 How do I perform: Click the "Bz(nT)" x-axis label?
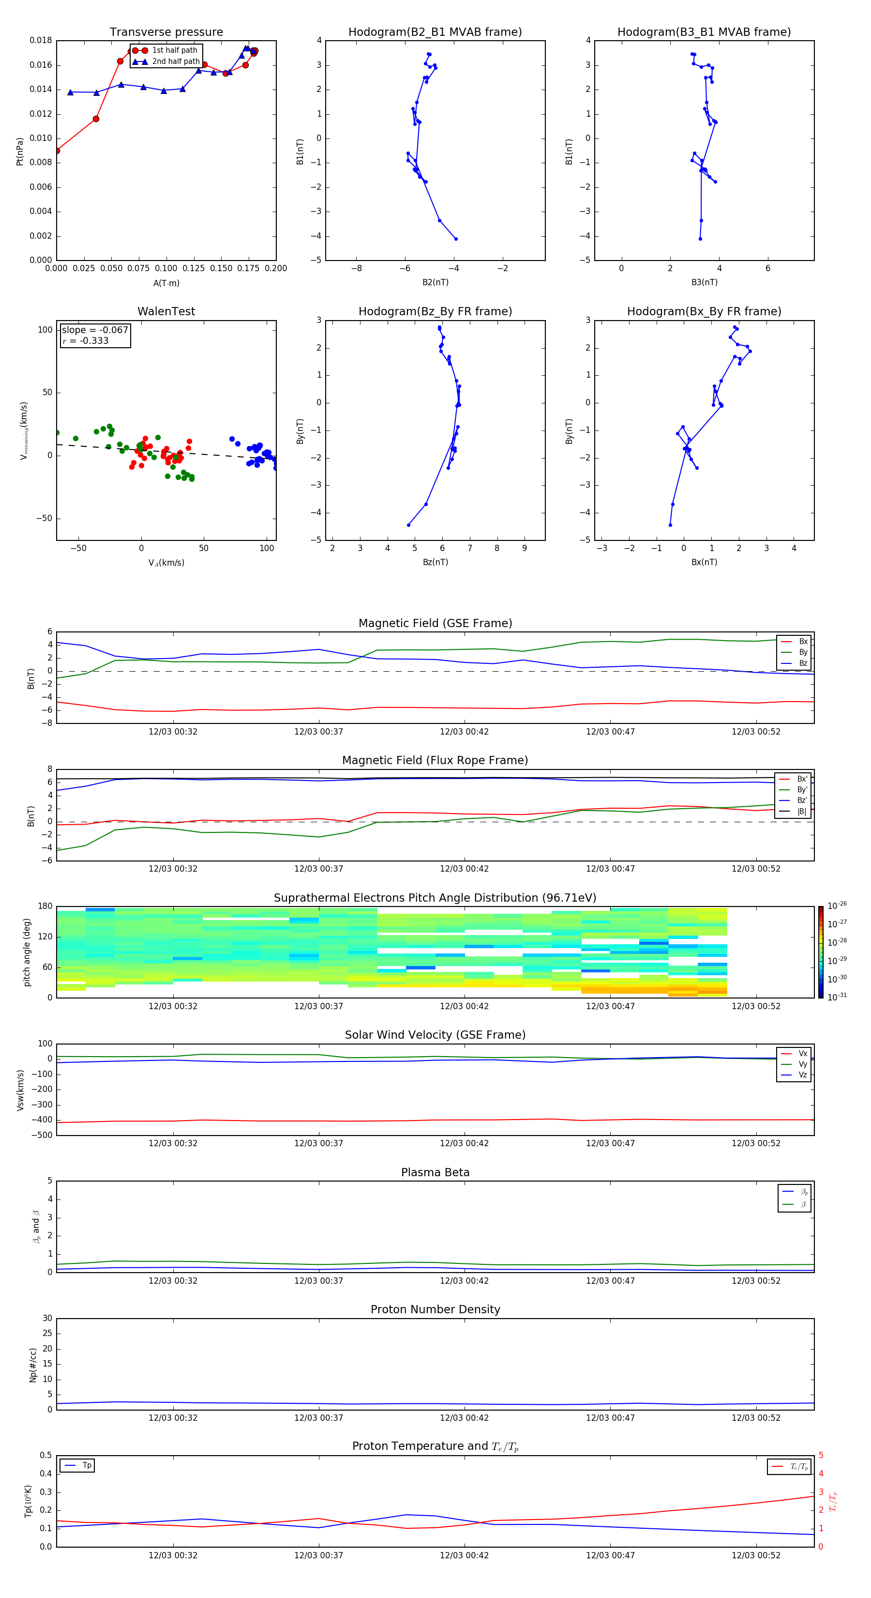pyautogui.click(x=435, y=562)
